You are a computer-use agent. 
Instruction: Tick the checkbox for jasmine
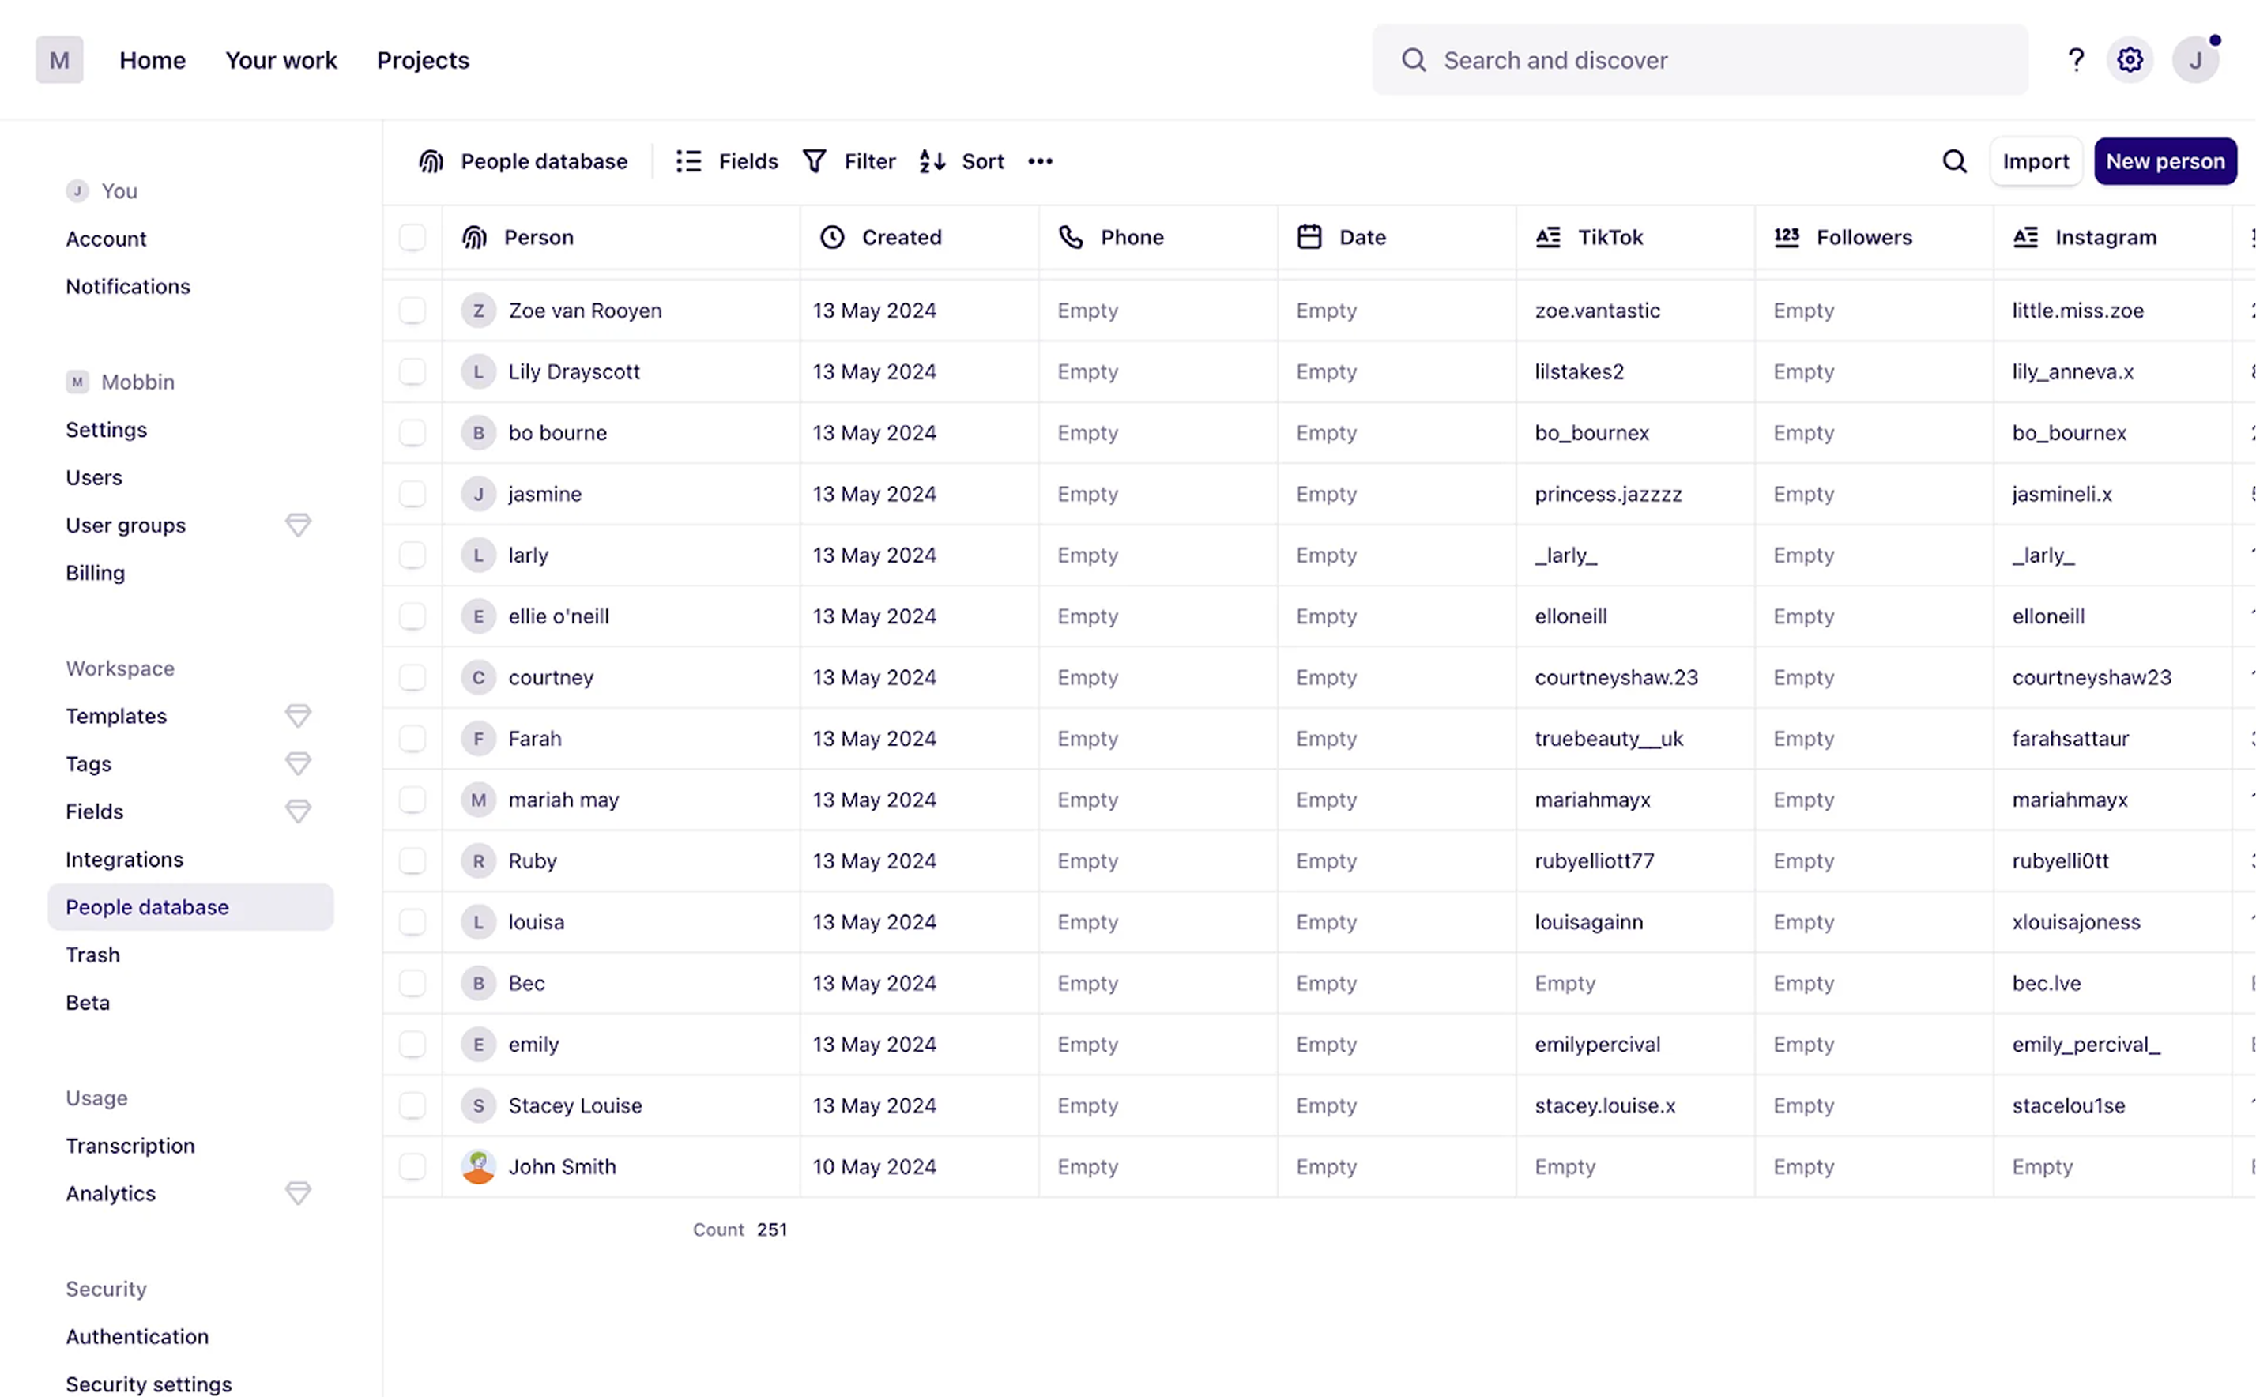(412, 495)
